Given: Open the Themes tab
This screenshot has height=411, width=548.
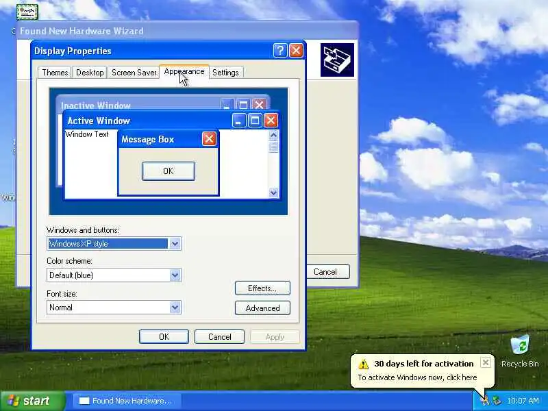Looking at the screenshot, I should tap(55, 73).
